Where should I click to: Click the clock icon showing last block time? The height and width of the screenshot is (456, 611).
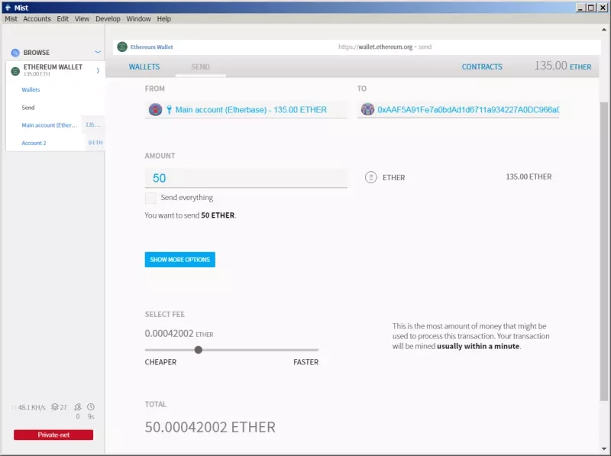[x=91, y=407]
